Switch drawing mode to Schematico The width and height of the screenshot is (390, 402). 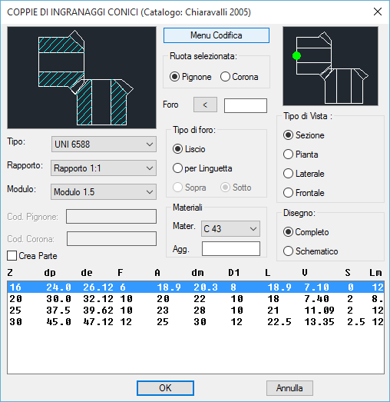[311, 251]
